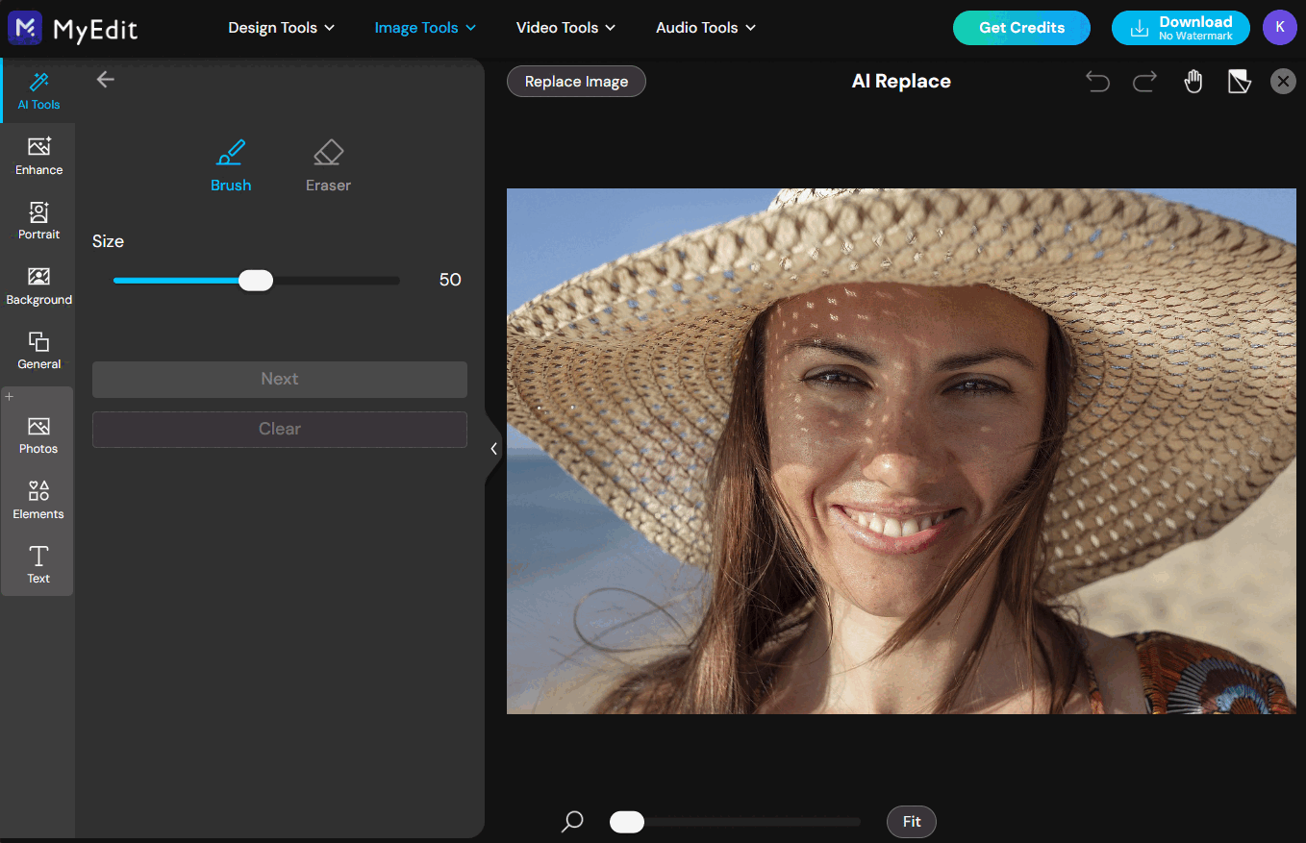Select the Text tool in sidebar
The width and height of the screenshot is (1306, 843).
38,564
